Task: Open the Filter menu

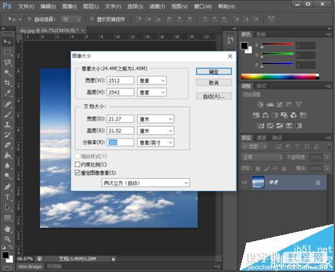Action: pos(157,7)
